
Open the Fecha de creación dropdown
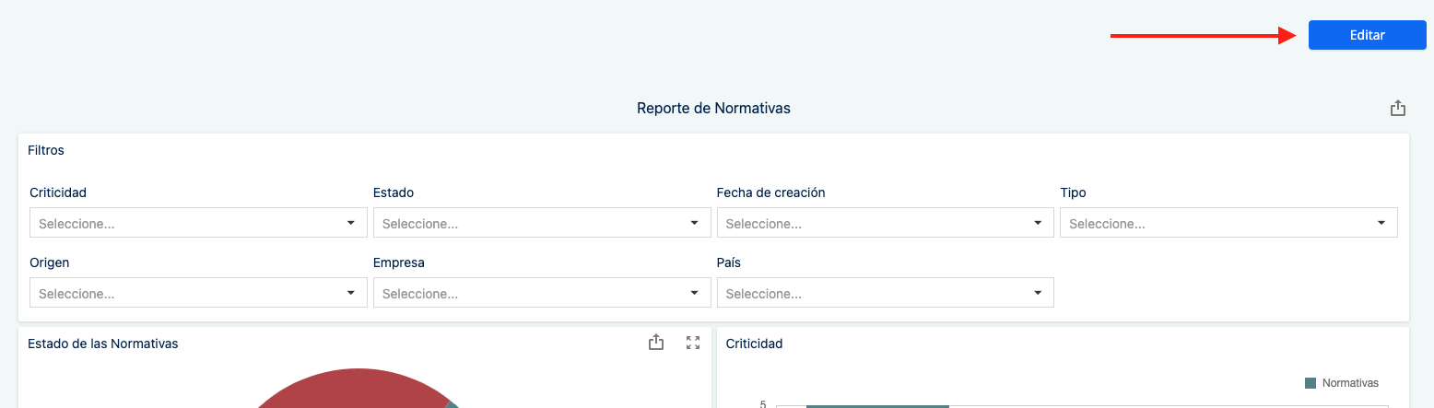(x=885, y=223)
